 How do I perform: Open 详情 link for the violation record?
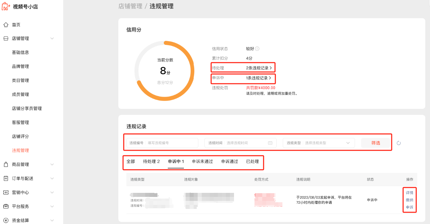[x=409, y=193]
